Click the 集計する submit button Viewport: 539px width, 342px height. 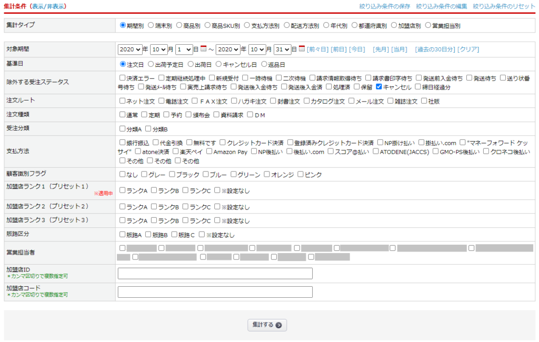coord(267,325)
